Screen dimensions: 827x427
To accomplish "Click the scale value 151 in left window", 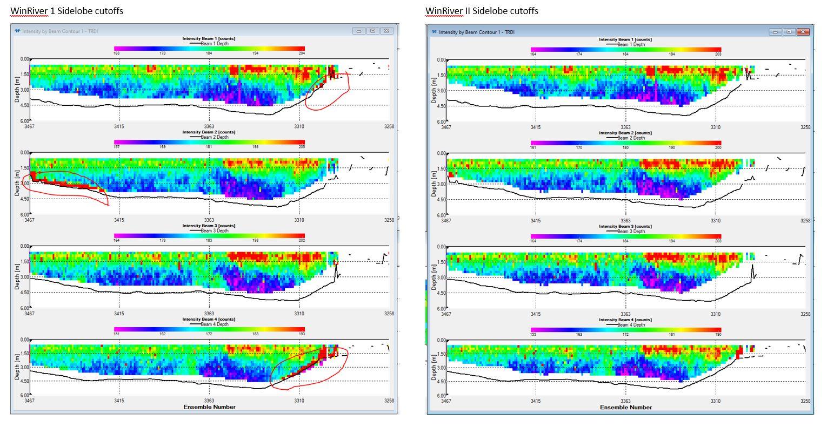I will point(117,334).
